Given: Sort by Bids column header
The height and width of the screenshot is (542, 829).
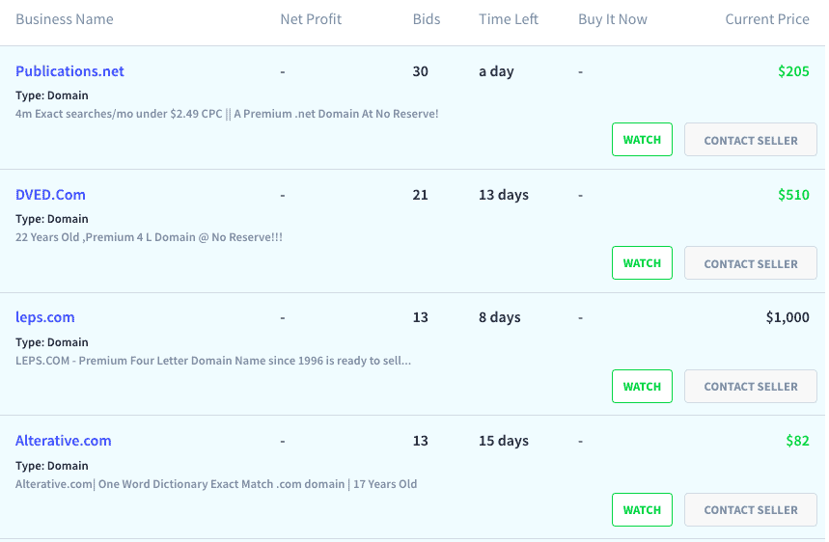Looking at the screenshot, I should pyautogui.click(x=427, y=19).
